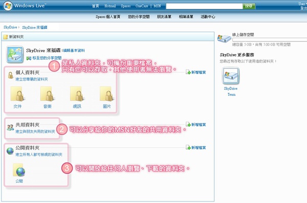This screenshot has height=203, width=307.
Task: Open the 文件 locked folder icon
Action: [x=17, y=94]
